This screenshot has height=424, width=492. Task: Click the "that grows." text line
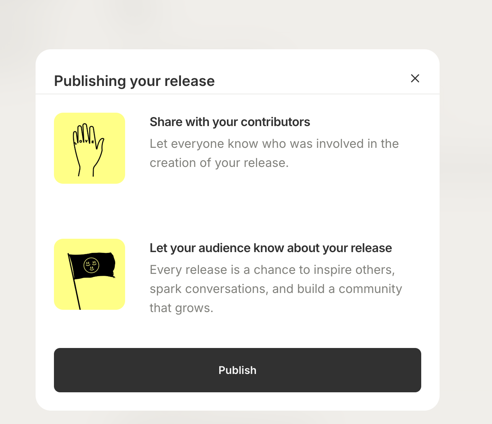tap(181, 308)
